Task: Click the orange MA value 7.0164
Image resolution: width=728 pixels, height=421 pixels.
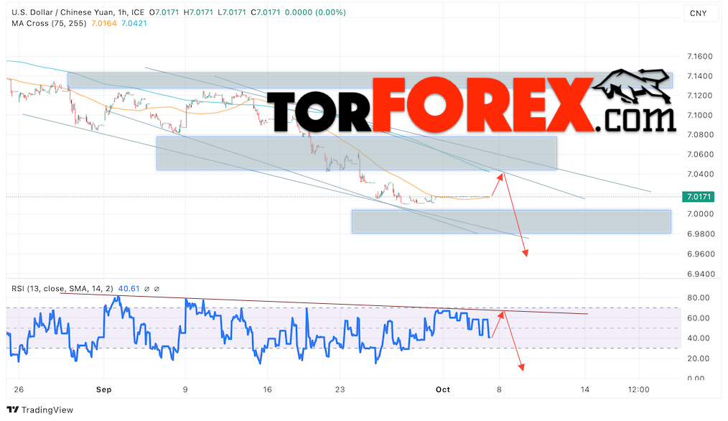Action: point(104,23)
